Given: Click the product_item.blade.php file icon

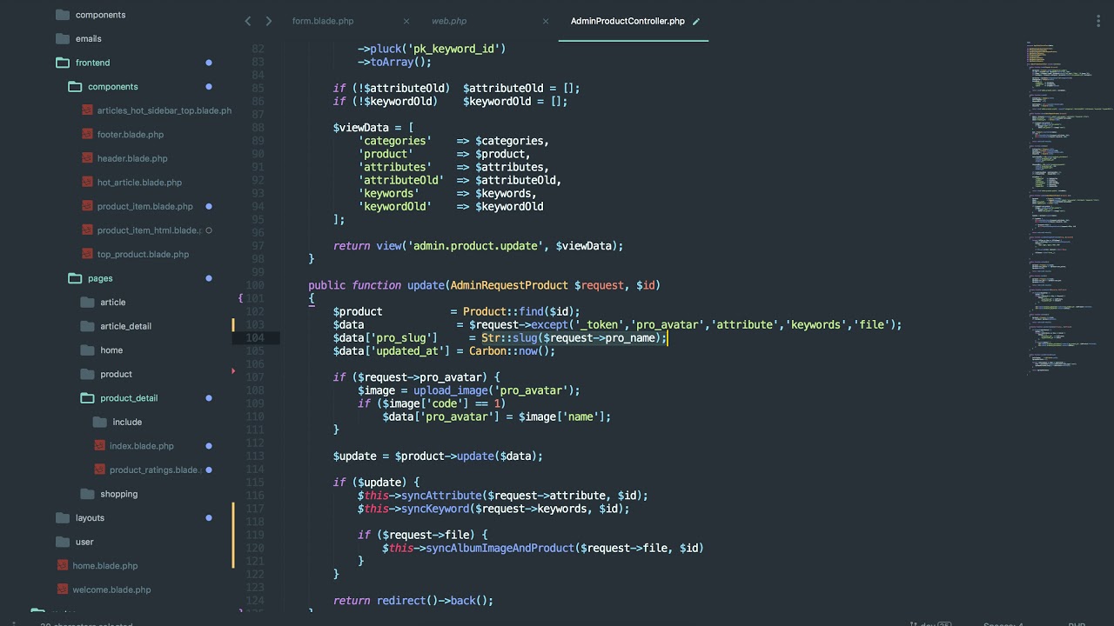Looking at the screenshot, I should pos(87,206).
